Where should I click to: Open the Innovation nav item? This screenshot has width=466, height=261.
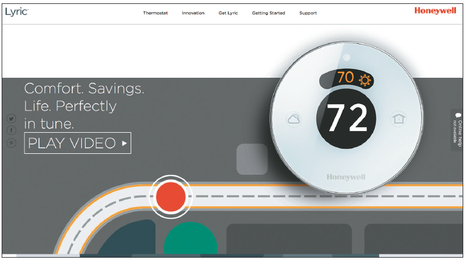(x=193, y=13)
